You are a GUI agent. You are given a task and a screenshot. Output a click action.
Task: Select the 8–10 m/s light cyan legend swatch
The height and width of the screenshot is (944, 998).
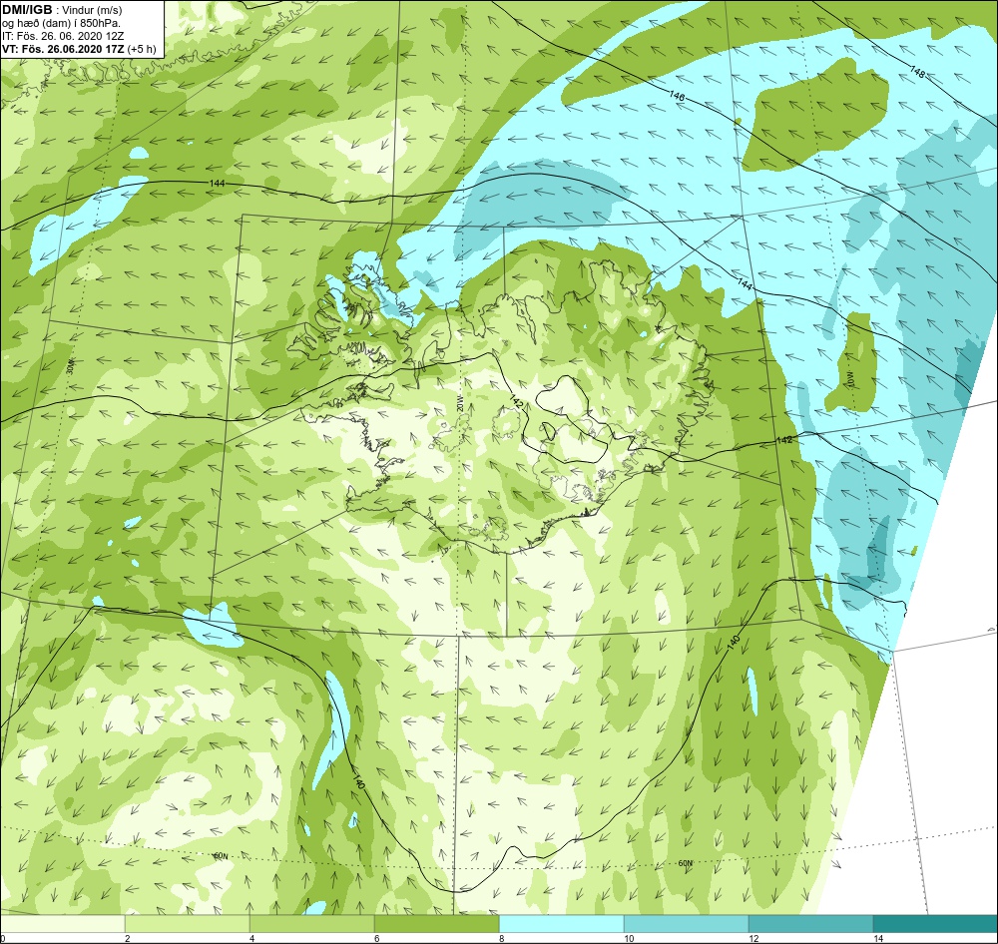pyautogui.click(x=561, y=924)
